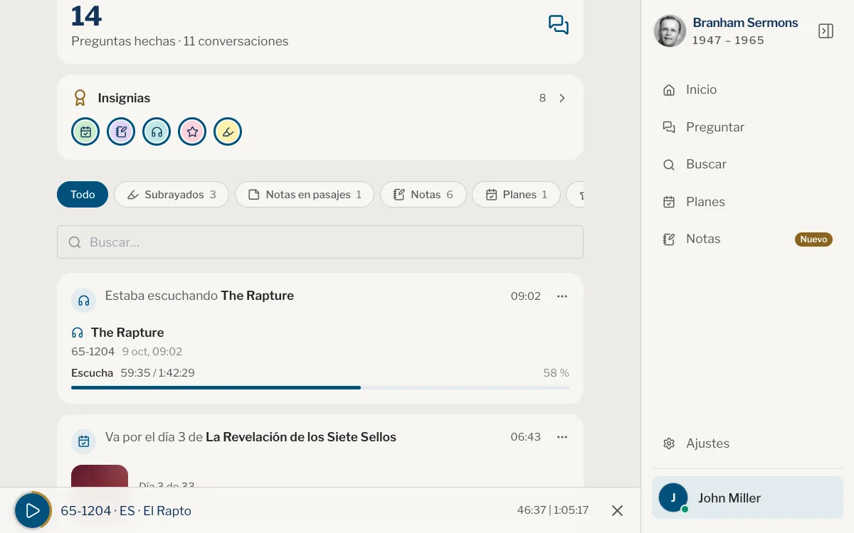The height and width of the screenshot is (533, 854).
Task: Open The Rapture sermon title link
Action: (x=127, y=333)
